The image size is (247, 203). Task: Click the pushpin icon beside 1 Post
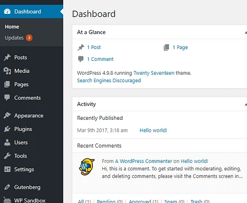click(x=81, y=48)
